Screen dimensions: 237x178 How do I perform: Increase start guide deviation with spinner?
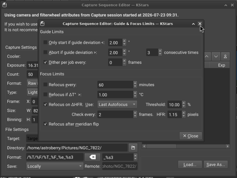tap(124, 41)
